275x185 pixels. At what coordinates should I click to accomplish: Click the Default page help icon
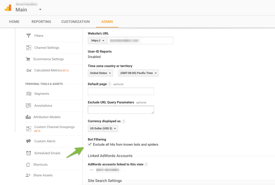[x=109, y=84]
